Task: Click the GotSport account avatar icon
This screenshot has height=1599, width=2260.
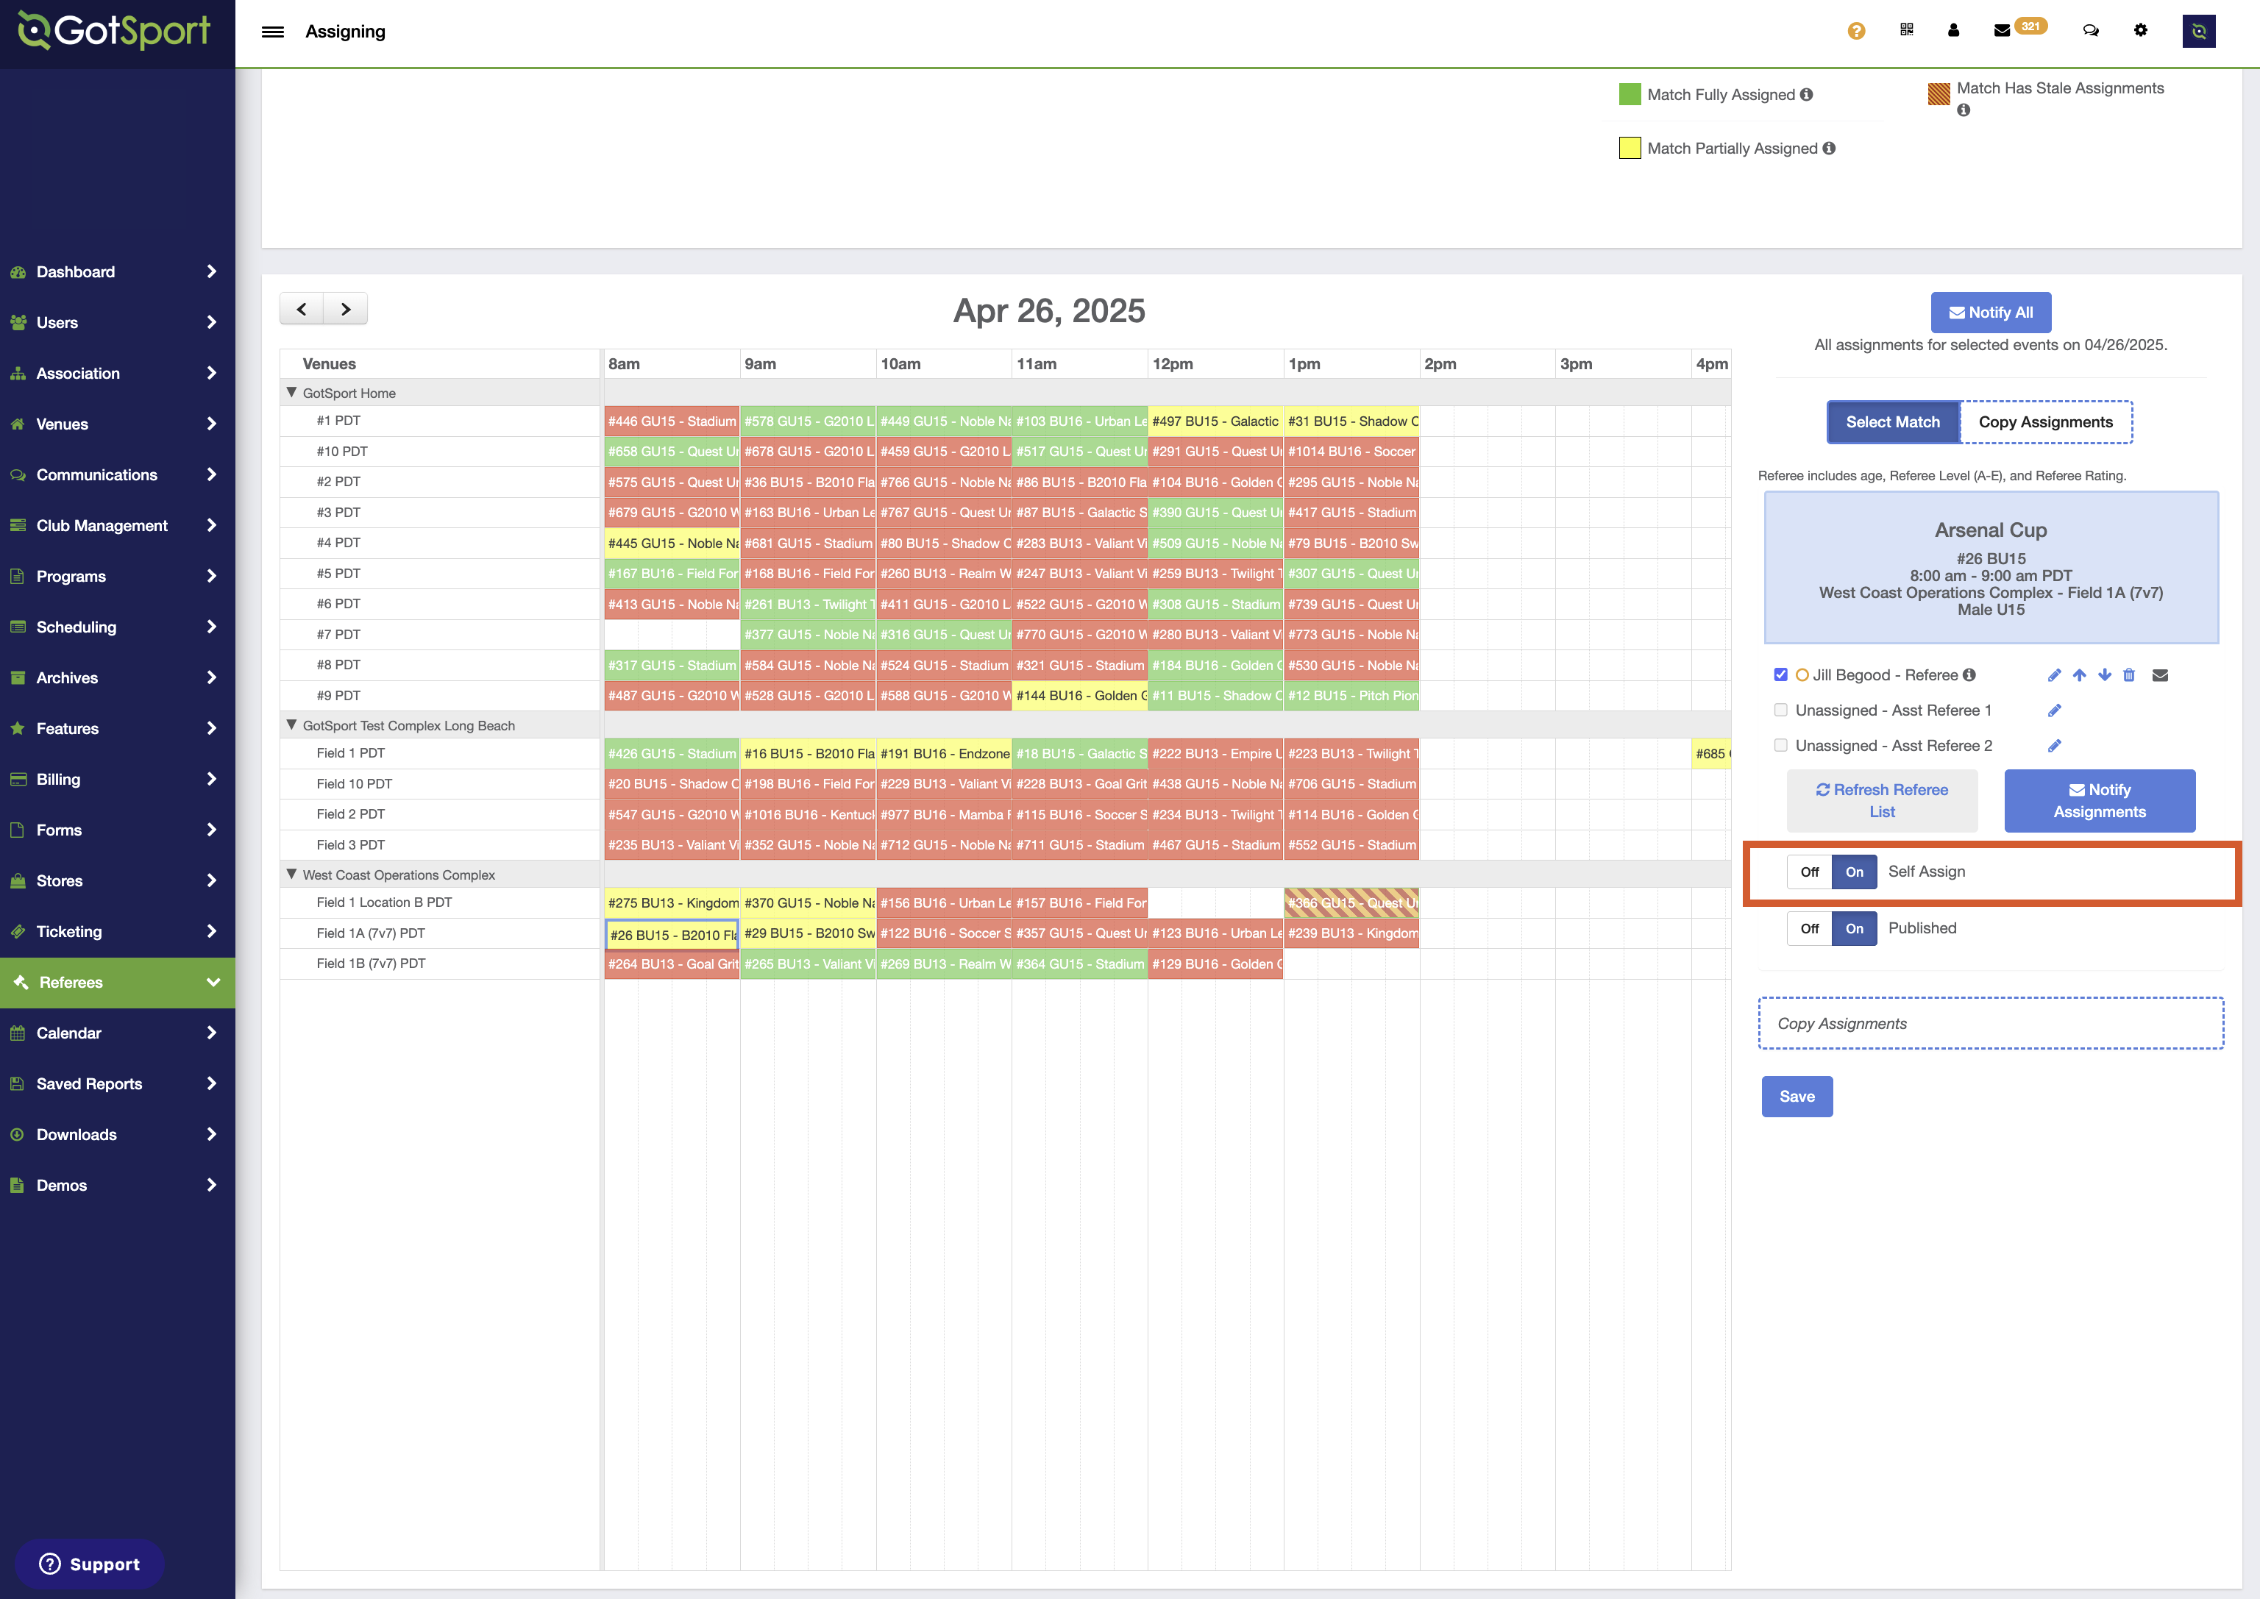Action: (x=2199, y=30)
